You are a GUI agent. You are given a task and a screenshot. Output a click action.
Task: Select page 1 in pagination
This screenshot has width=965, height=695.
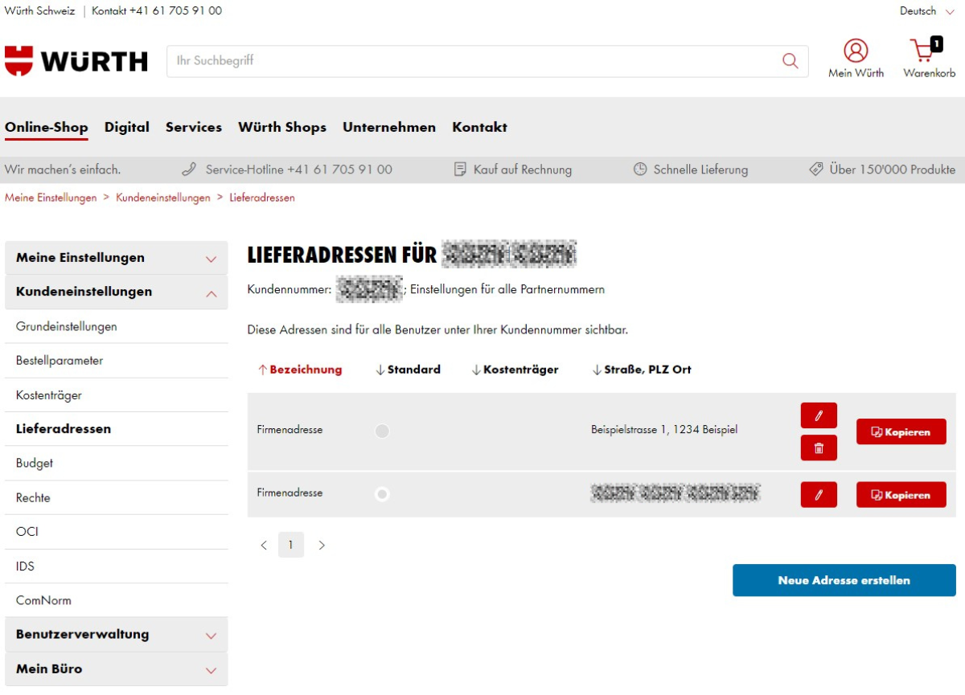(291, 545)
